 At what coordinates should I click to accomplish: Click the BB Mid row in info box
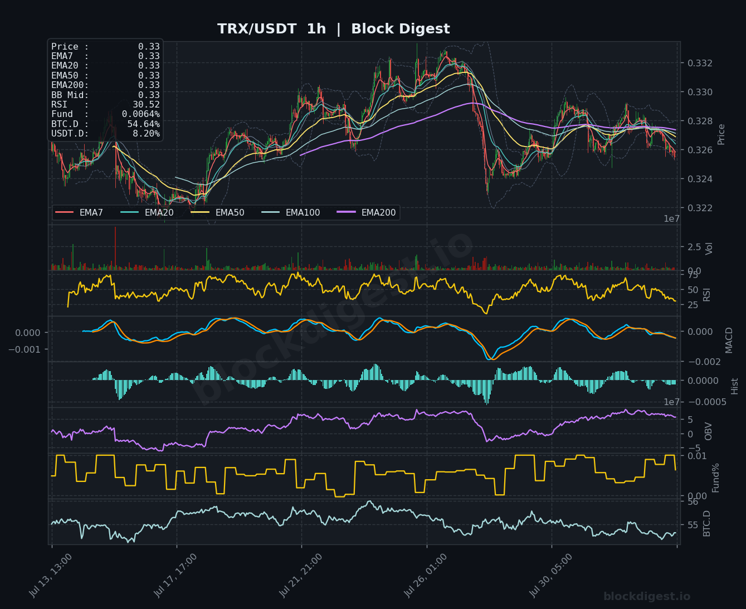(x=105, y=95)
